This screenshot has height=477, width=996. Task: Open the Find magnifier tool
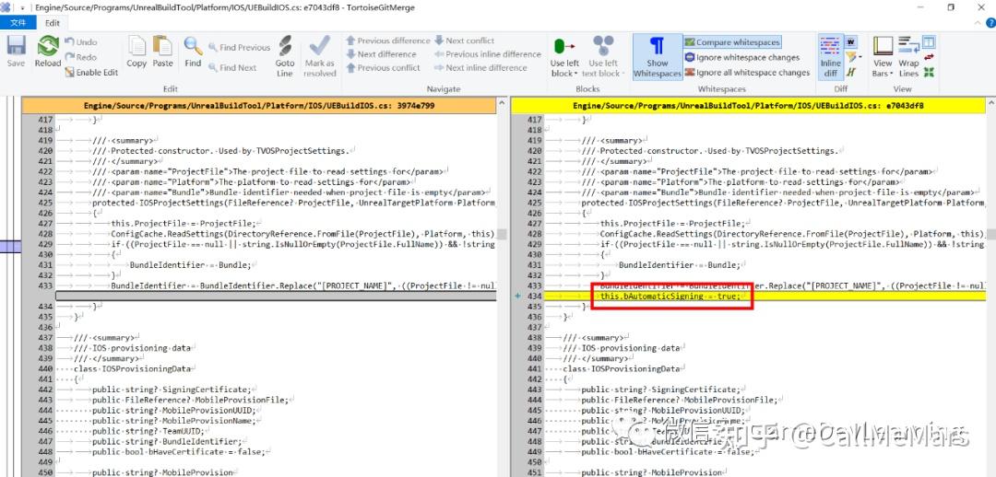coord(193,51)
